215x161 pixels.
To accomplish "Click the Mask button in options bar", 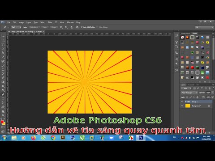I will pyautogui.click(x=45, y=27).
